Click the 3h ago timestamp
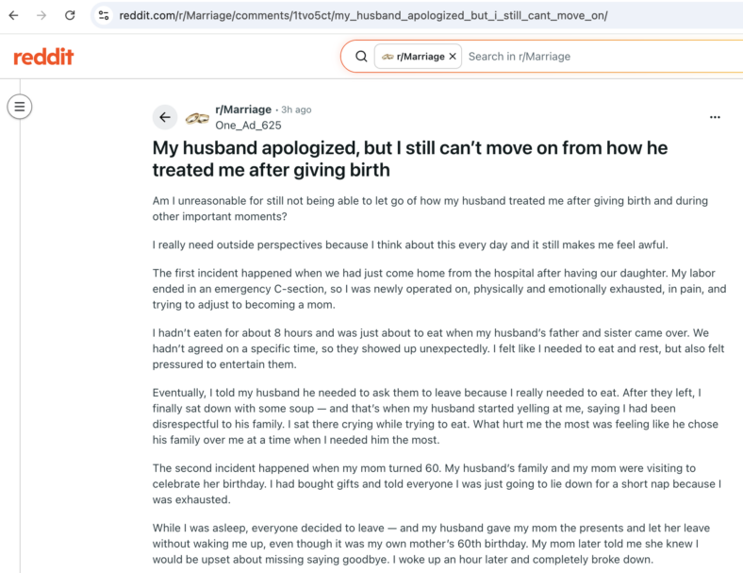Screen dimensions: 743x573 pyautogui.click(x=296, y=110)
